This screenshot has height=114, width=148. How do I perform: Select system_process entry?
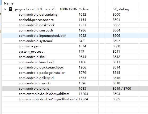coord(75,52)
